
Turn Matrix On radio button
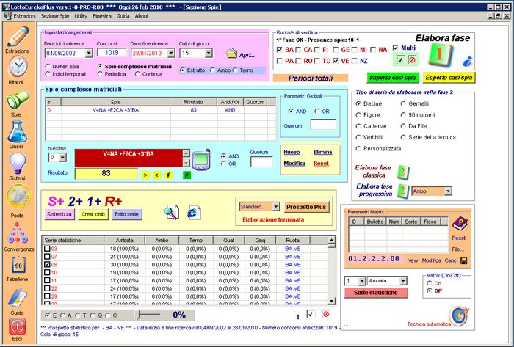tap(430, 283)
